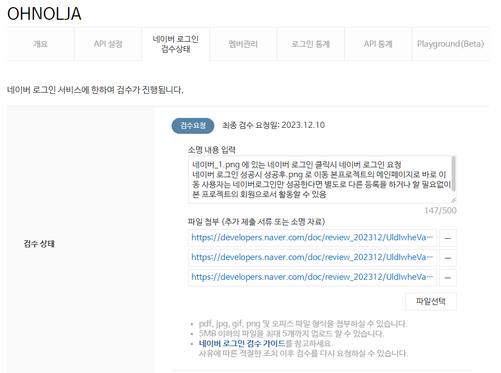The height and width of the screenshot is (373, 501).
Task: Click the text area vertical scrollbar
Action: [x=453, y=174]
